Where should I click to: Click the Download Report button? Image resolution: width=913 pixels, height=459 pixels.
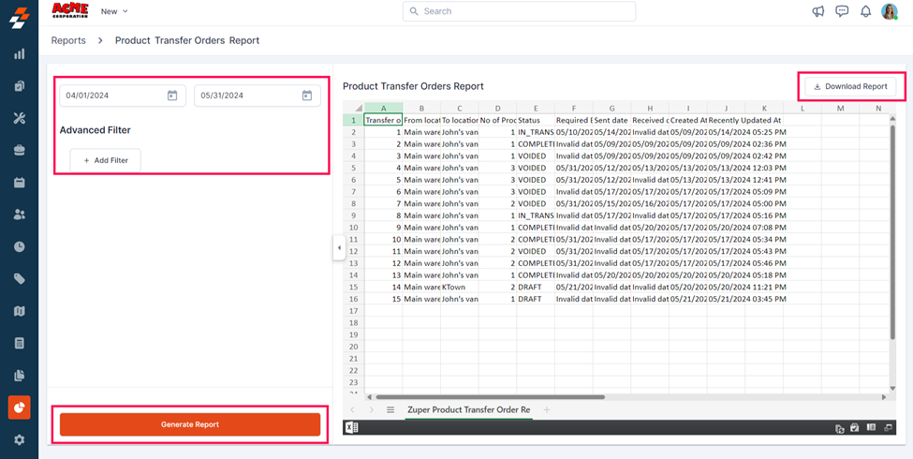850,86
